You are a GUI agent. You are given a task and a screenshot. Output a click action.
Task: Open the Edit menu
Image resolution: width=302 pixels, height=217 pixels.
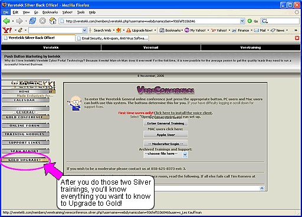pyautogui.click(x=15, y=12)
